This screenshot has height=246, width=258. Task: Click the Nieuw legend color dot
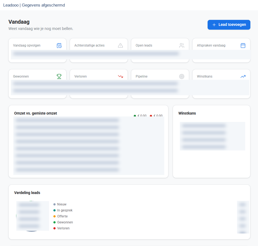[x=54, y=204]
